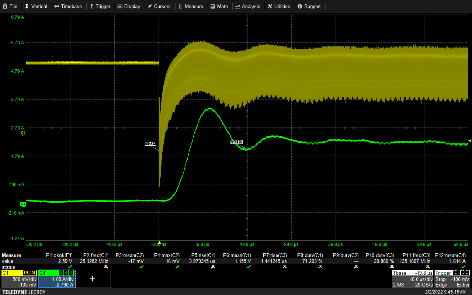The height and width of the screenshot is (295, 472).
Task: Click the C1 channel level marker on left edge
Action: click(x=23, y=133)
